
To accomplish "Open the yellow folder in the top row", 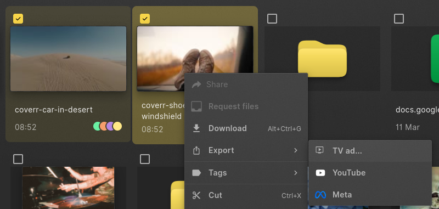I will 322,59.
